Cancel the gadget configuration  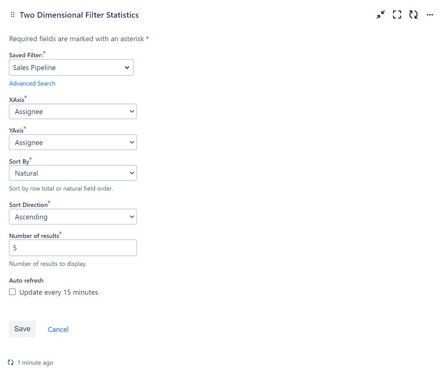pyautogui.click(x=58, y=329)
